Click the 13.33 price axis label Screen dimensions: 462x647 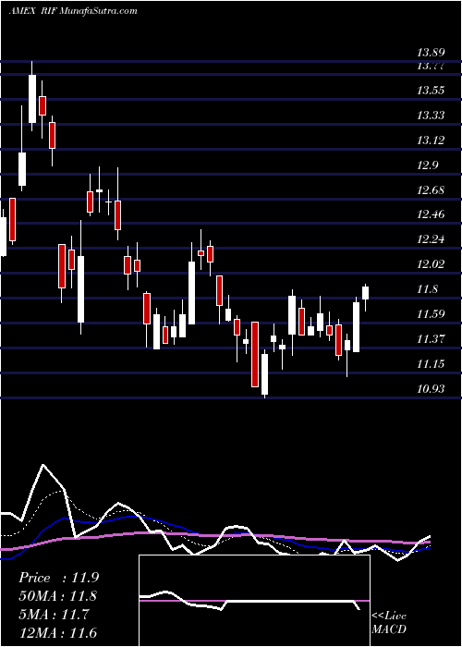pyautogui.click(x=431, y=116)
